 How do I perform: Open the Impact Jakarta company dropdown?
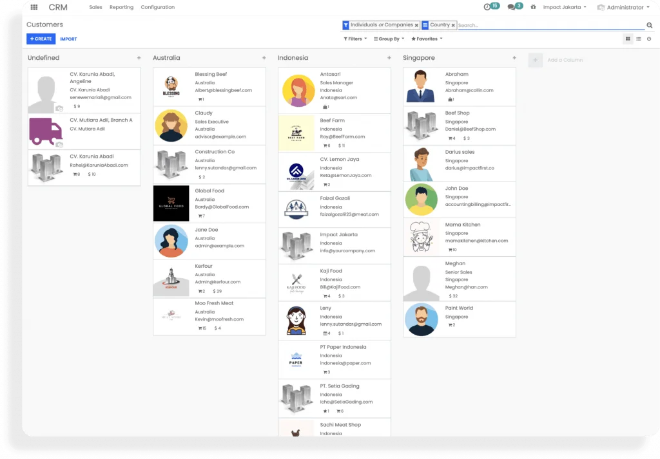[565, 7]
